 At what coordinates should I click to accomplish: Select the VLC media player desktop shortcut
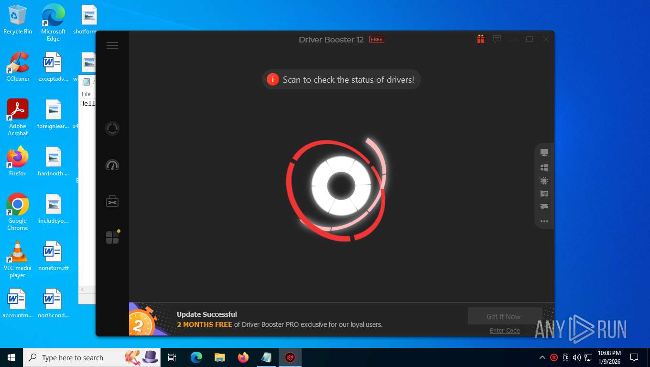tap(18, 259)
